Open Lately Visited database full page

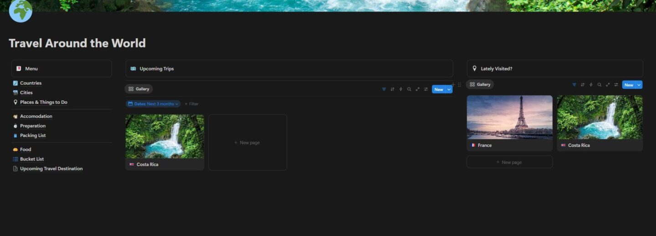pos(608,85)
